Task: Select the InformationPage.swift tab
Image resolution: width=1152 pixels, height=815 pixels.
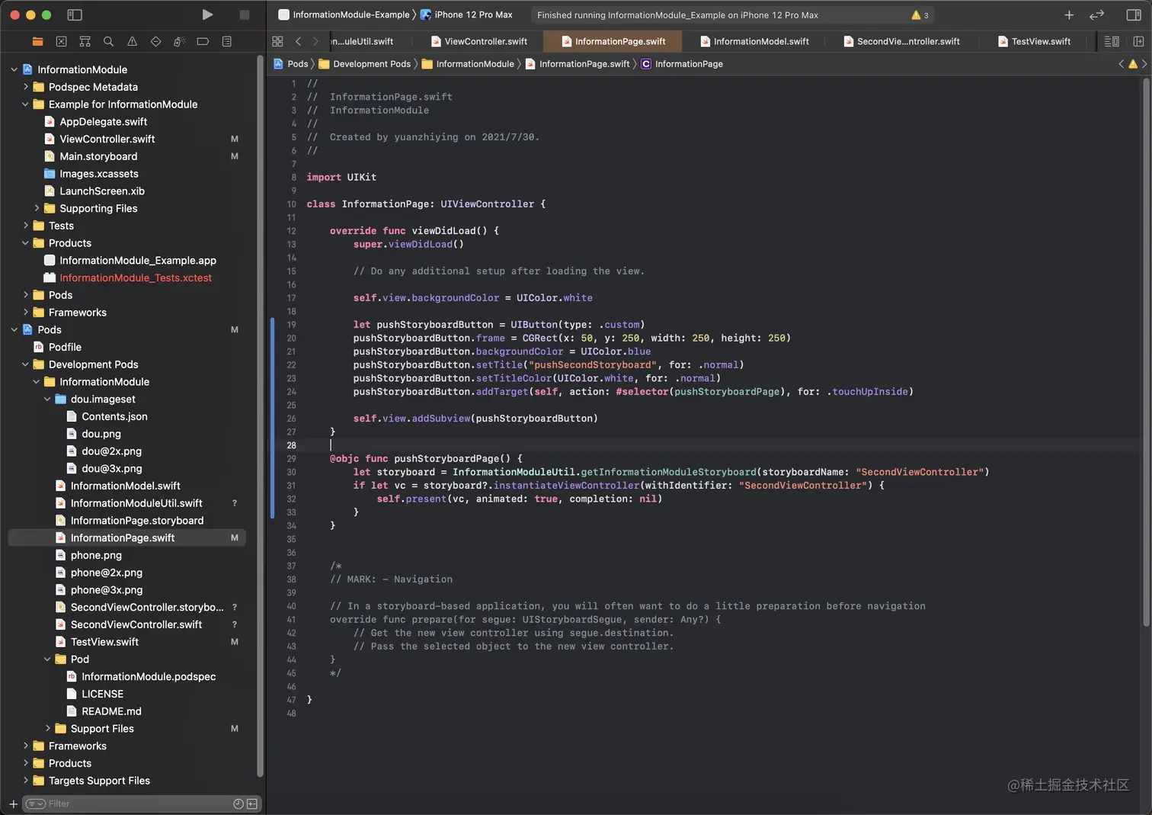Action: tap(613, 41)
